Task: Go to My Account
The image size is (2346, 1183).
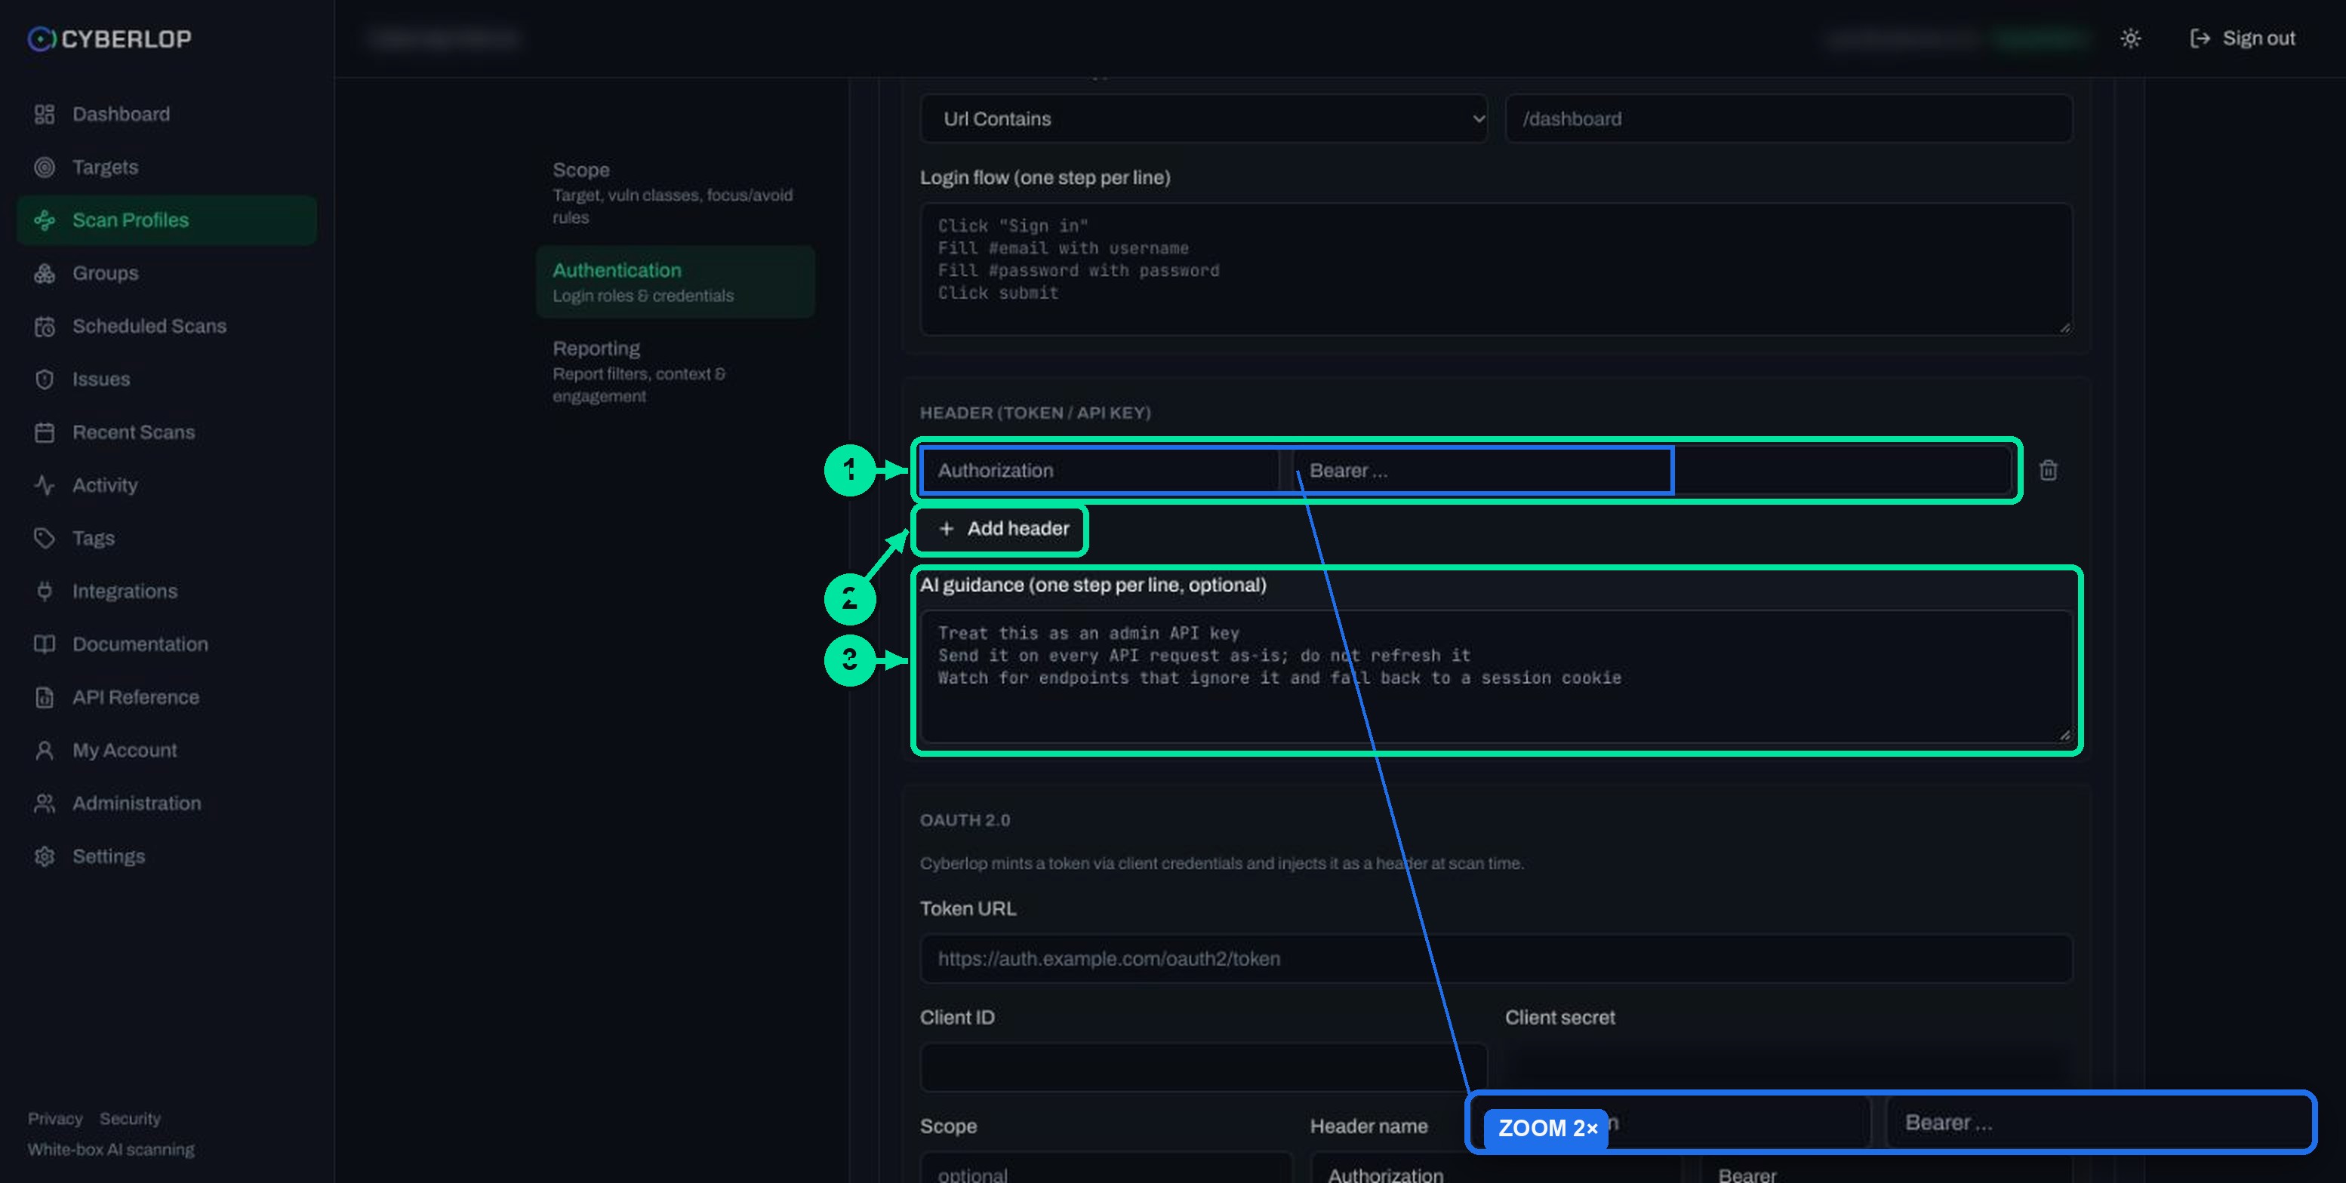Action: click(167, 750)
